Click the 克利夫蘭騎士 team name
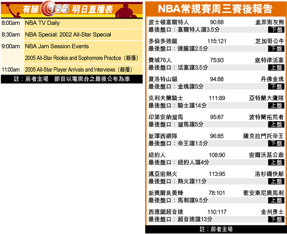 point(166,98)
